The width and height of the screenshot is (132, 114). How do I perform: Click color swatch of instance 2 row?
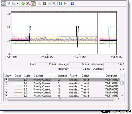click(x=18, y=83)
